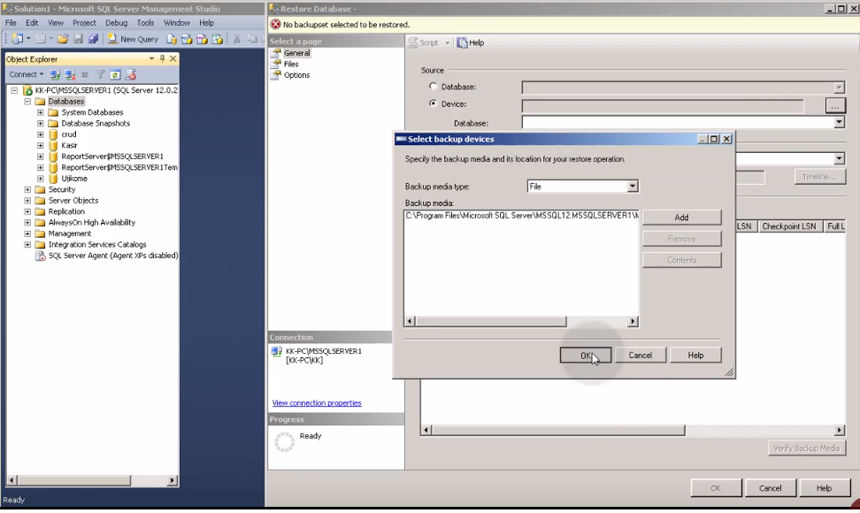Open the Edit menu

33,23
